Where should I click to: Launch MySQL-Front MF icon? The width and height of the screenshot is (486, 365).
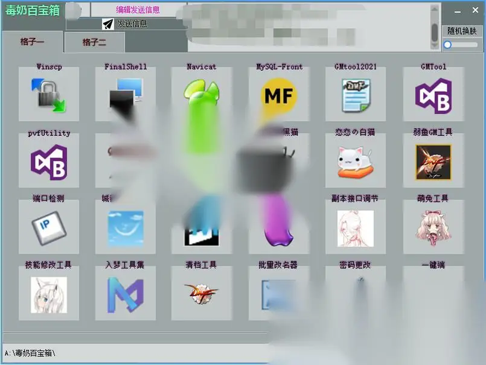click(x=279, y=95)
